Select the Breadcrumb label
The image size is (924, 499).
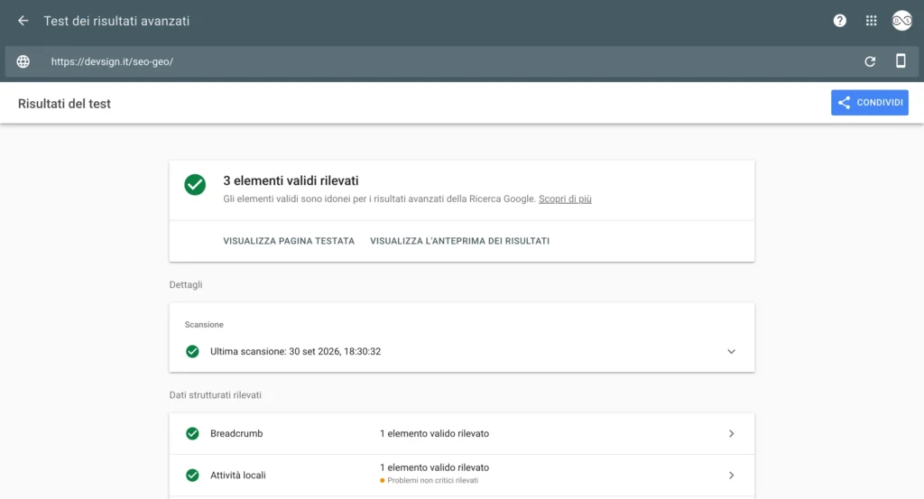236,434
